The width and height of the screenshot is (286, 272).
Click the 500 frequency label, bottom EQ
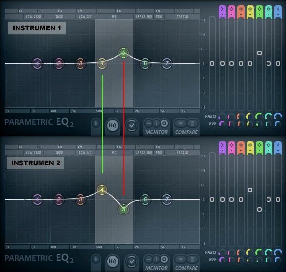pos(99,247)
